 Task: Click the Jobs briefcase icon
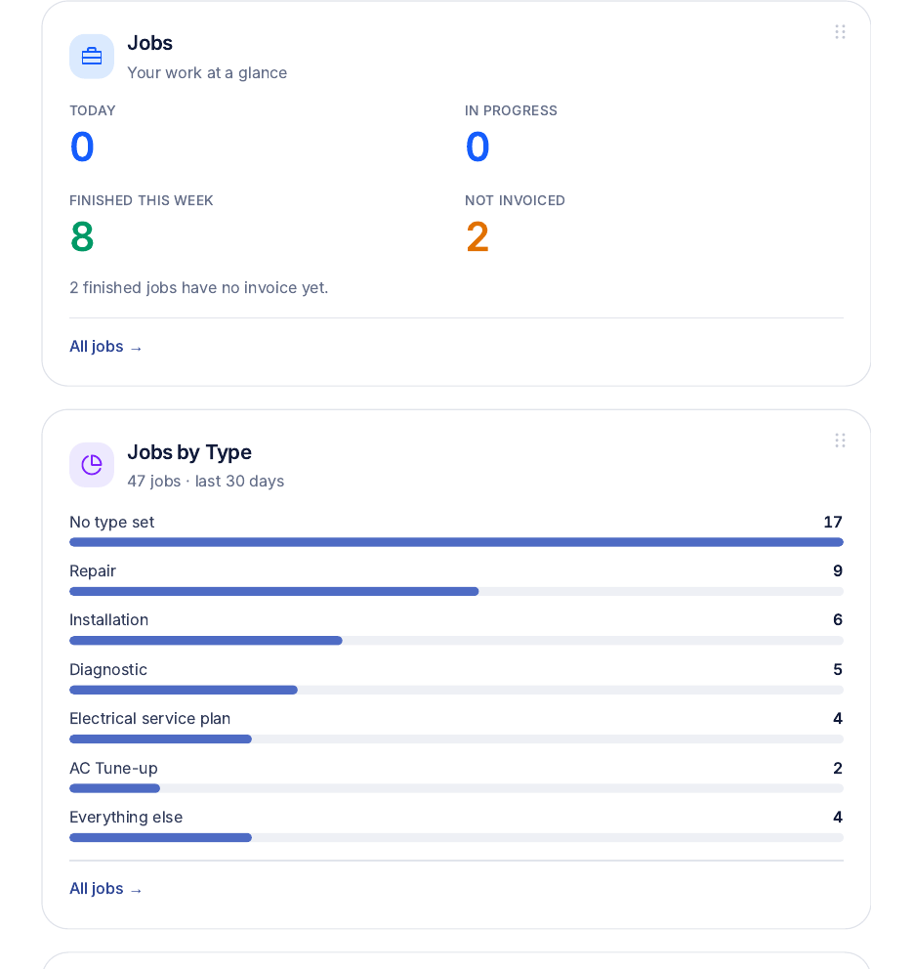point(92,57)
